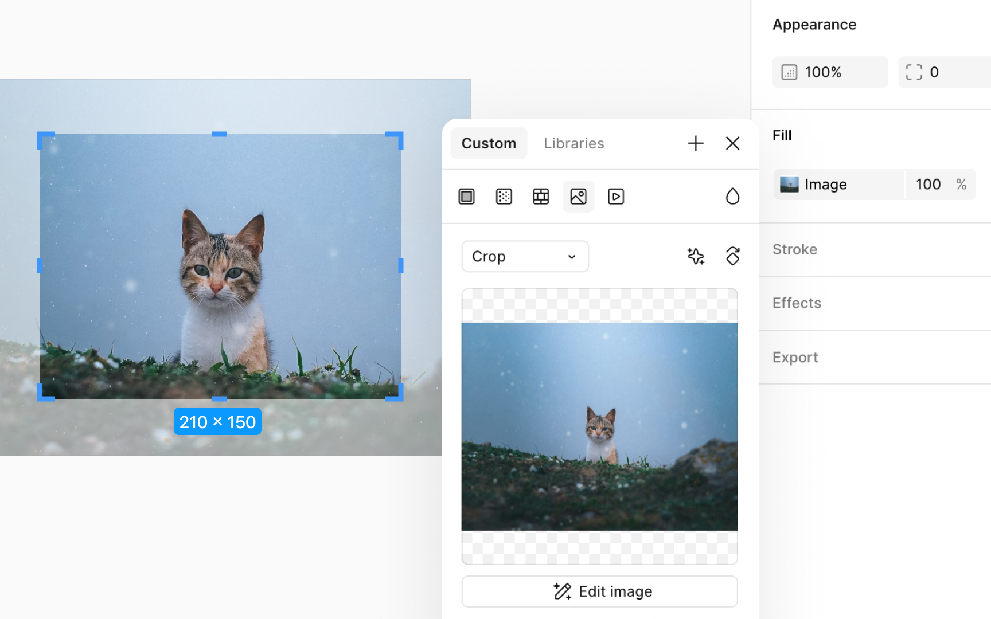Viewport: 991px width, 619px height.
Task: Open the Crop mode dropdown
Action: (x=525, y=256)
